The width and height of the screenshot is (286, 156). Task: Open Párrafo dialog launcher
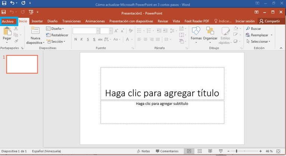click(186, 48)
